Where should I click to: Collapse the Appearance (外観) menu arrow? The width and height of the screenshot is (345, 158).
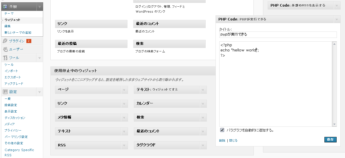click(39, 7)
